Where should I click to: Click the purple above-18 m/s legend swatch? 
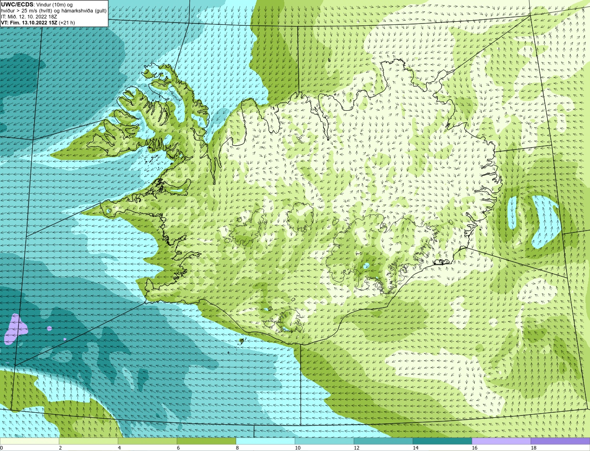tap(560, 441)
